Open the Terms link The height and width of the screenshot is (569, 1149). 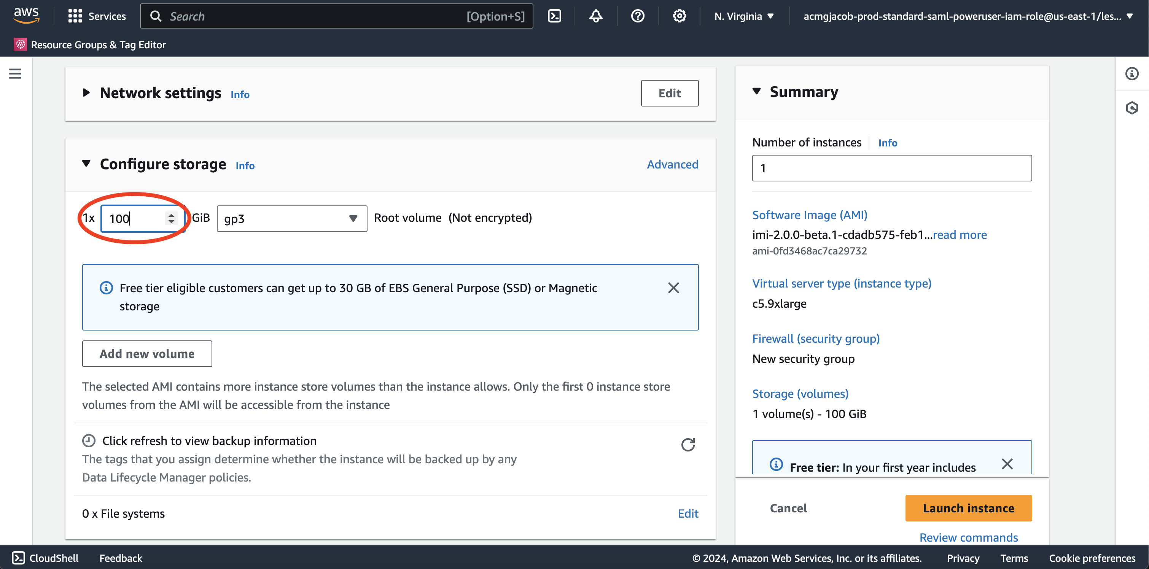point(1014,558)
